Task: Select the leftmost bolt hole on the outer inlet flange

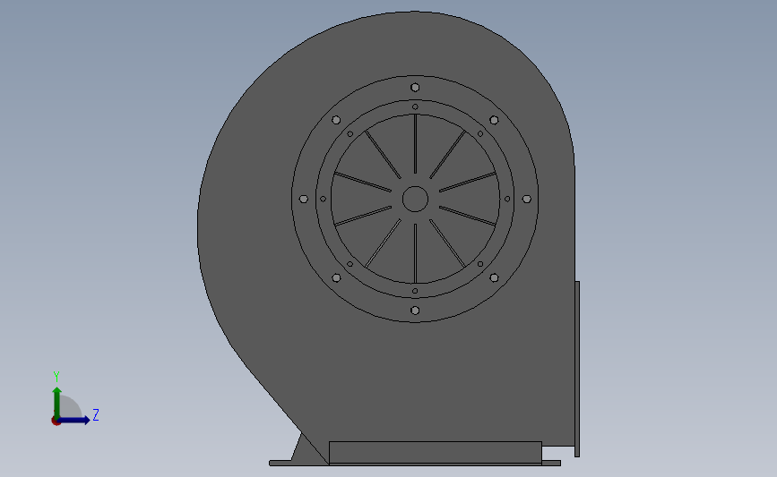Action: (304, 199)
